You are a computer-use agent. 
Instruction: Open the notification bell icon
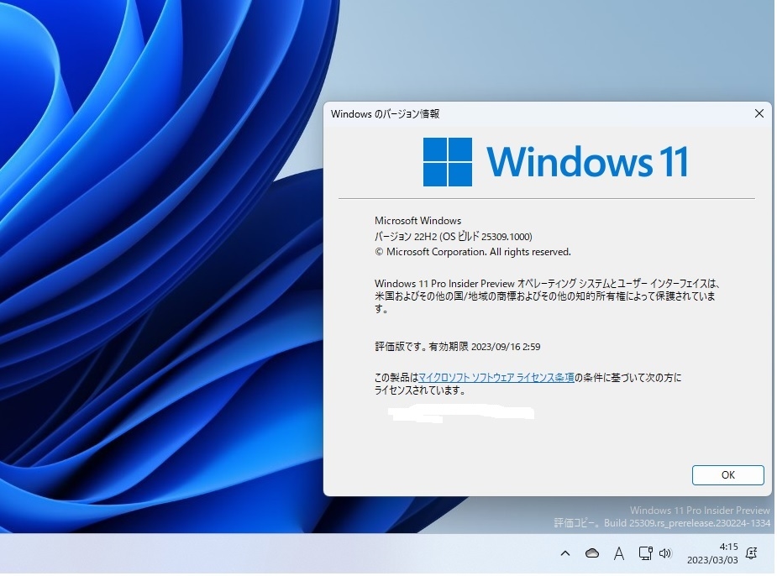753,554
